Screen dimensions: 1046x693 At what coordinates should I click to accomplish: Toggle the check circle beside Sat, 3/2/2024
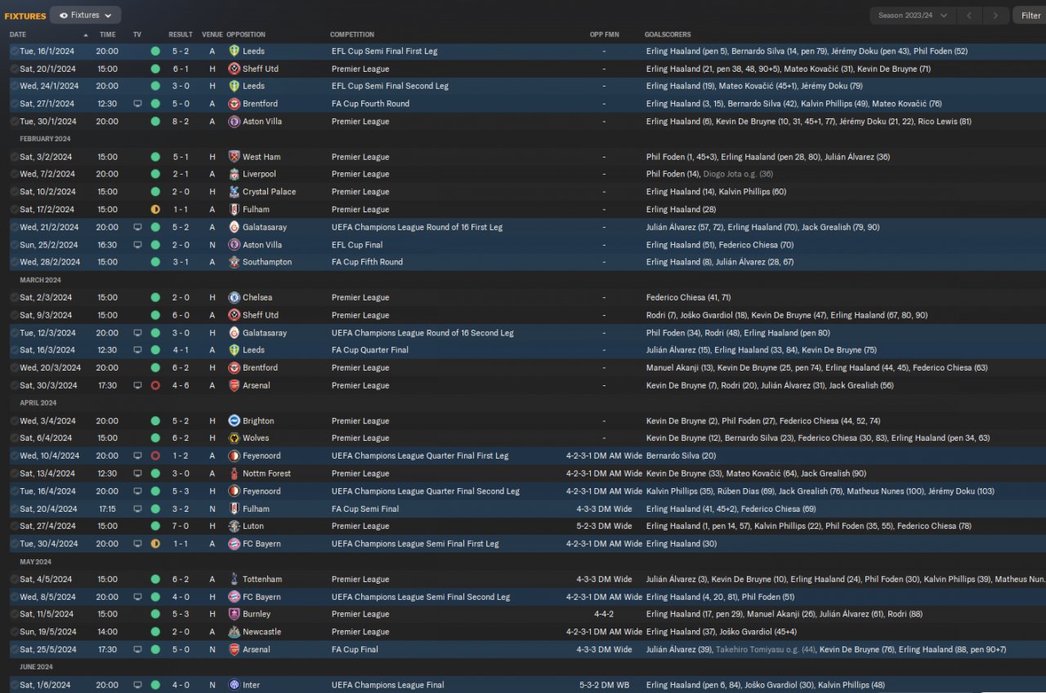coord(15,157)
